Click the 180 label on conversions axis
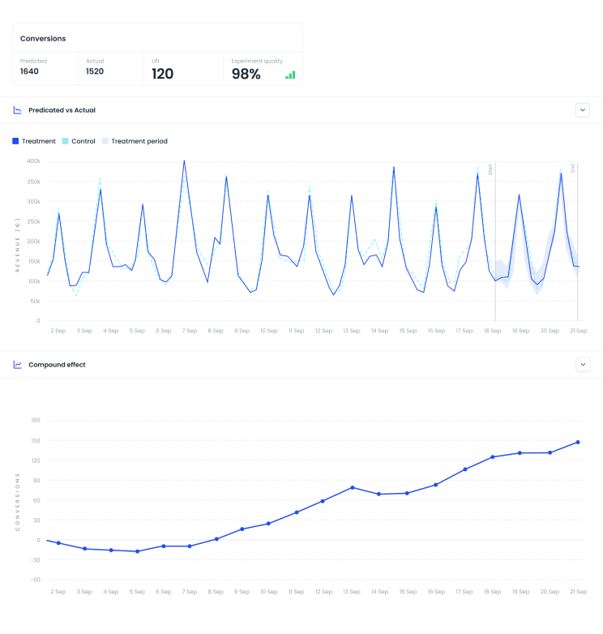Viewport: 603px width, 634px height. coord(36,420)
